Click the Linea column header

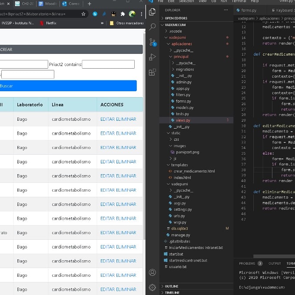click(57, 105)
